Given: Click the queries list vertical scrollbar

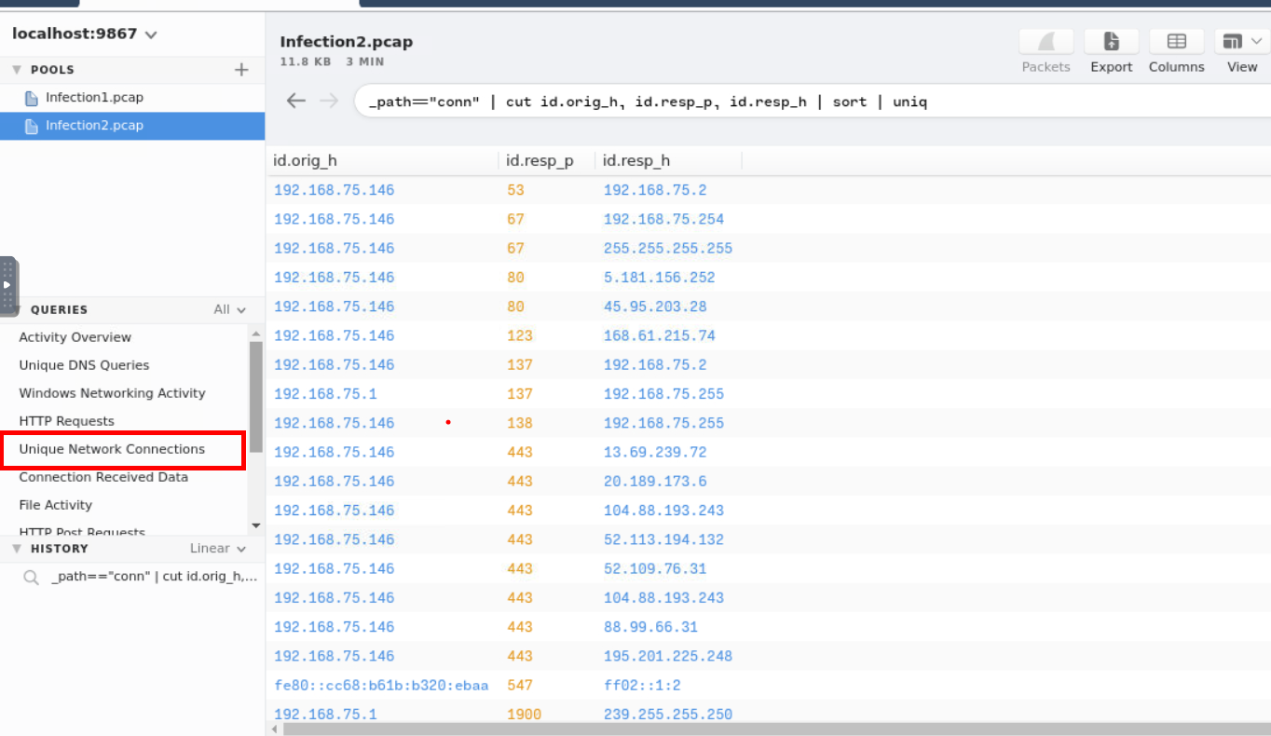Looking at the screenshot, I should [x=255, y=396].
